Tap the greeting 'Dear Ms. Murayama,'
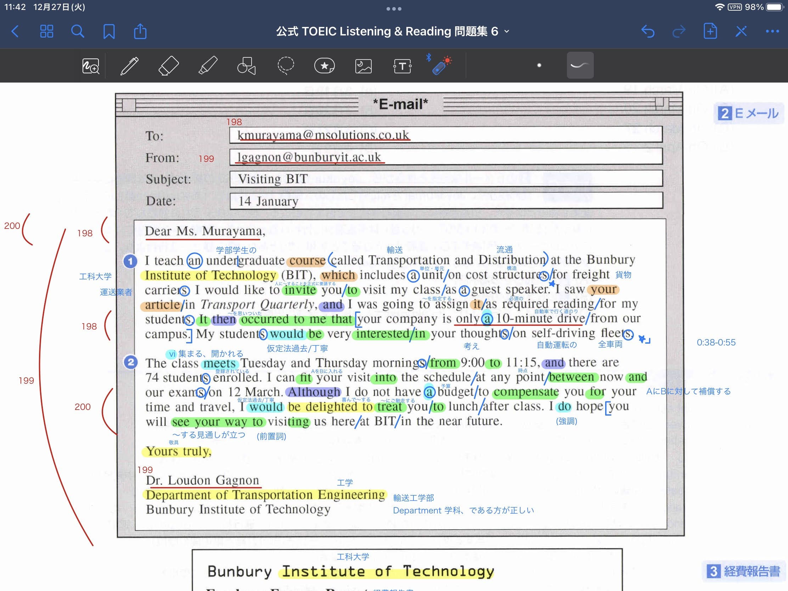Screen dimensions: 788x591 (x=205, y=231)
